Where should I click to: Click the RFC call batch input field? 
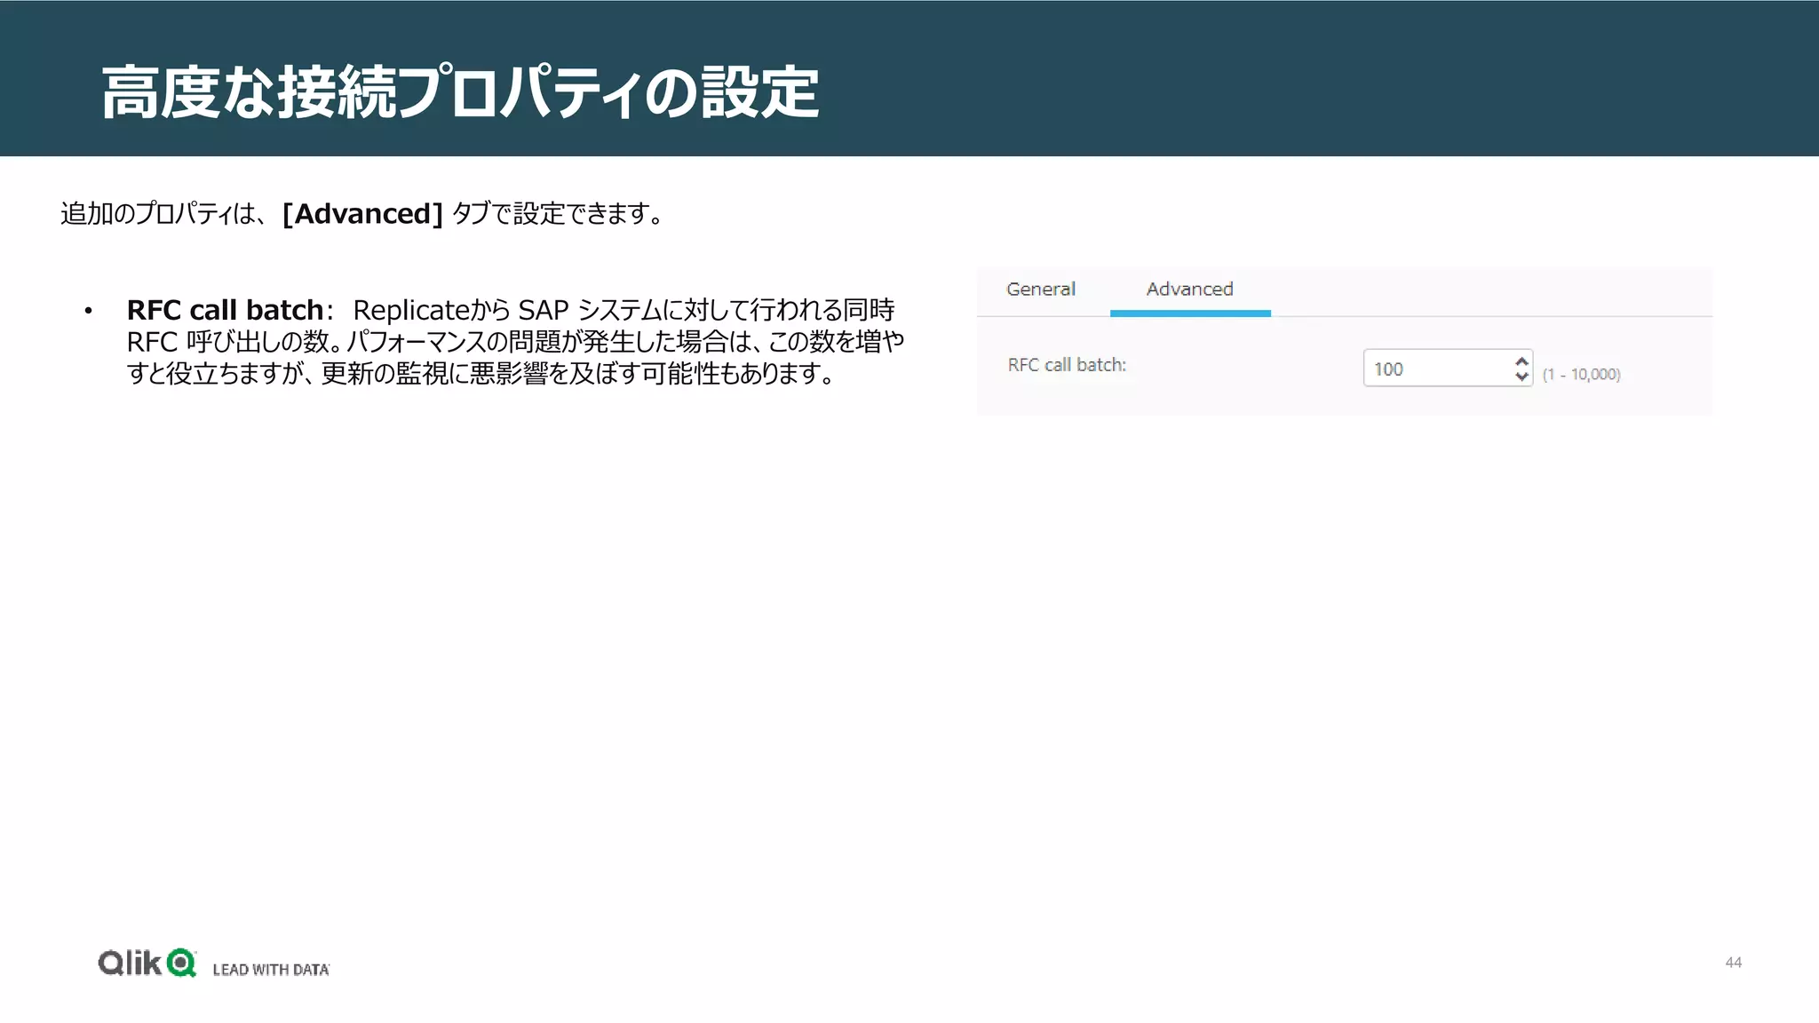click(1448, 368)
